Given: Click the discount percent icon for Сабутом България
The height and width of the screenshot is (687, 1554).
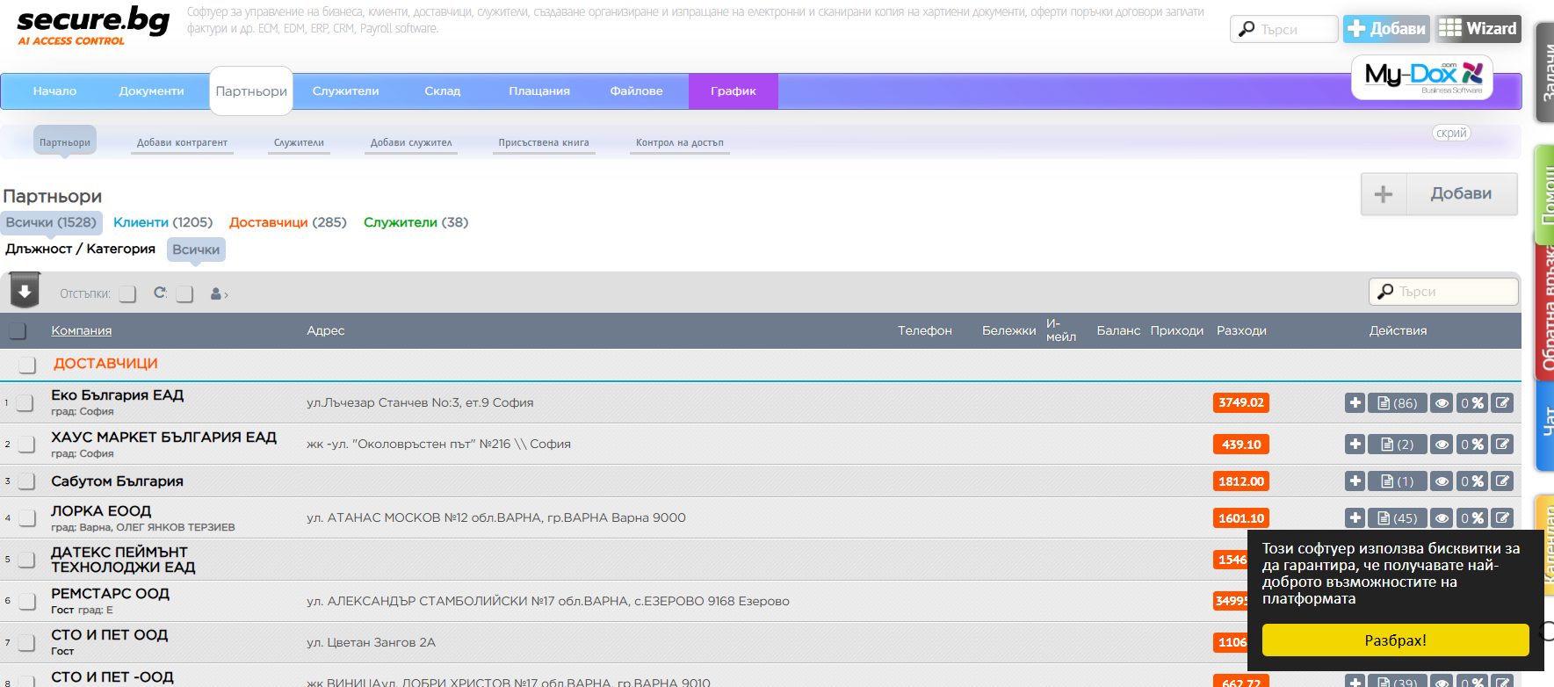Looking at the screenshot, I should coord(1472,481).
